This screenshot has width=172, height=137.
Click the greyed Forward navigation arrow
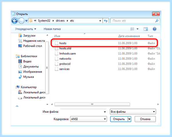pos(21,21)
